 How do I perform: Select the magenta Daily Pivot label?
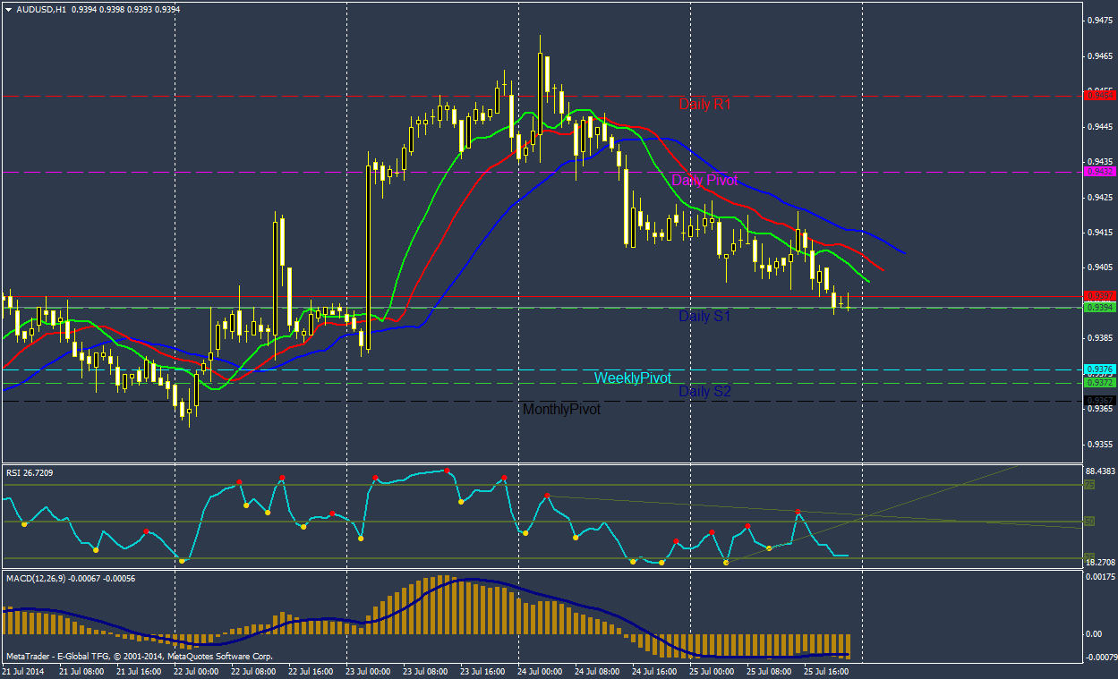point(704,181)
